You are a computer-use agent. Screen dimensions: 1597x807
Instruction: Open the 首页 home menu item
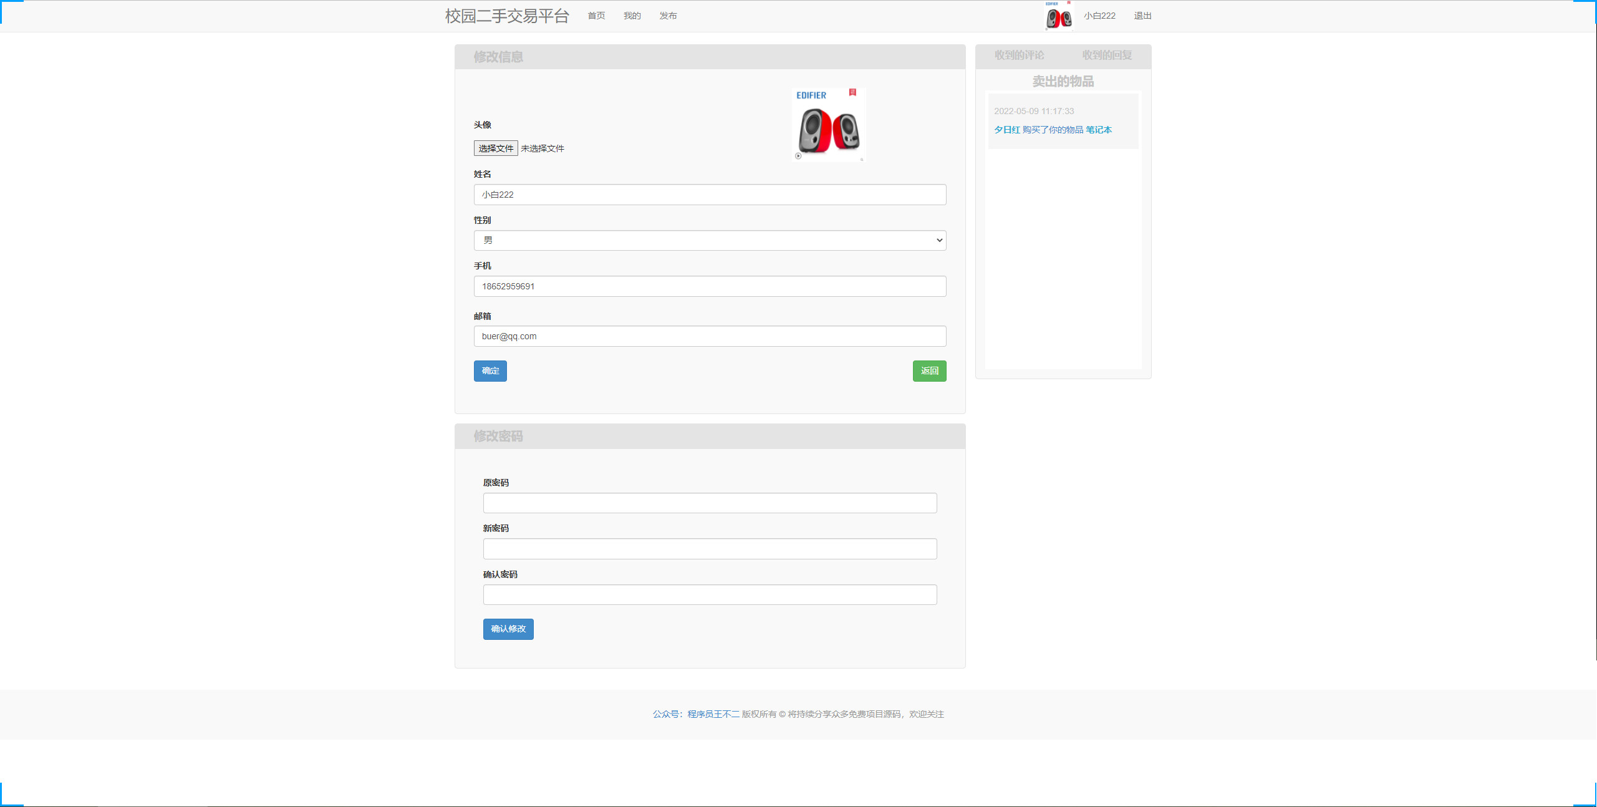click(596, 16)
